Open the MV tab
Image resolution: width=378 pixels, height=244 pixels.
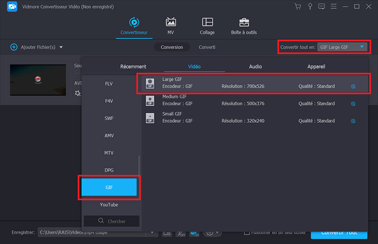pos(171,26)
